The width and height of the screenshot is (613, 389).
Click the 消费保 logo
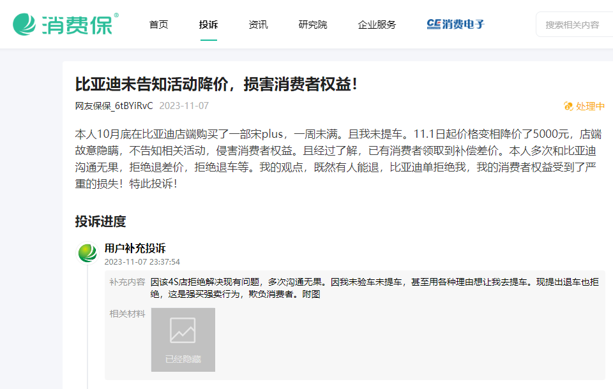coord(66,24)
